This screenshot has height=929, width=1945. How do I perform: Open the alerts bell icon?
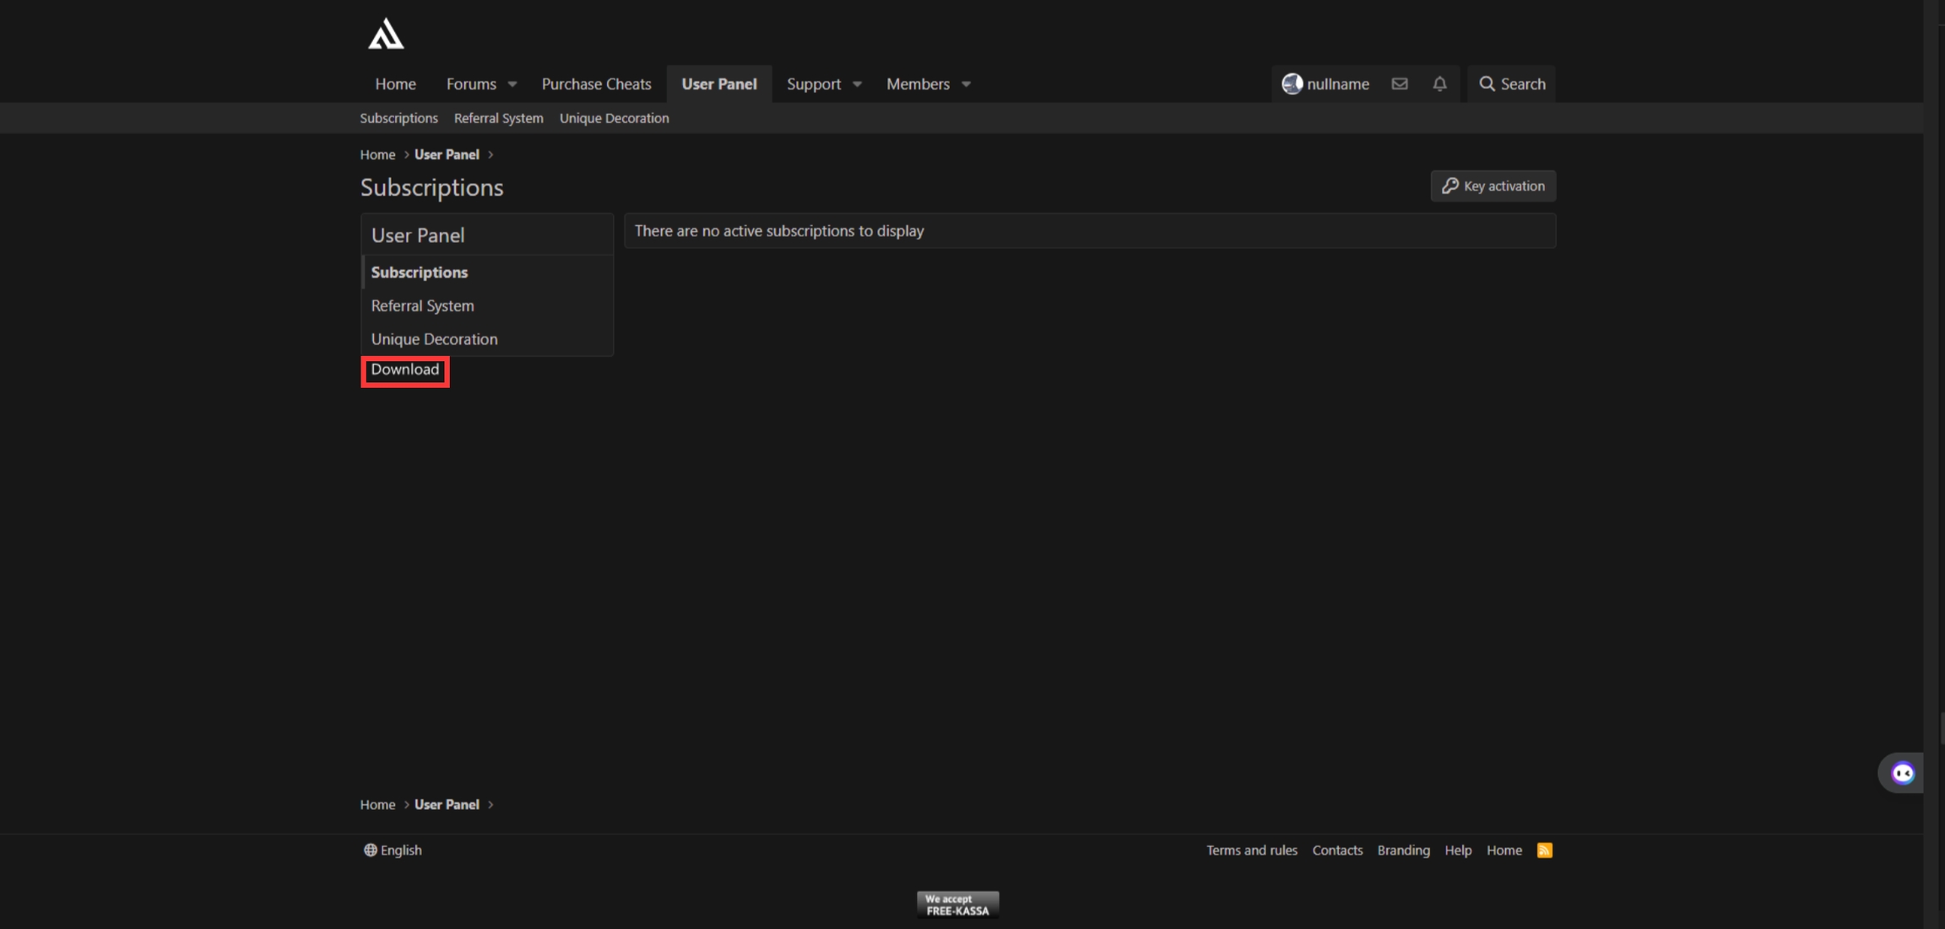(x=1439, y=84)
